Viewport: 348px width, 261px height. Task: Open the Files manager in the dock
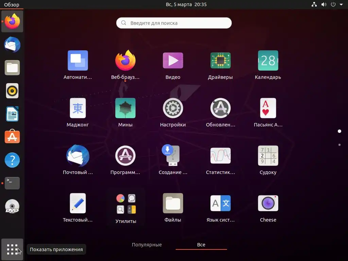12,68
